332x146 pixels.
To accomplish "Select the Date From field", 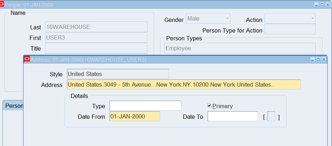I will (x=135, y=116).
